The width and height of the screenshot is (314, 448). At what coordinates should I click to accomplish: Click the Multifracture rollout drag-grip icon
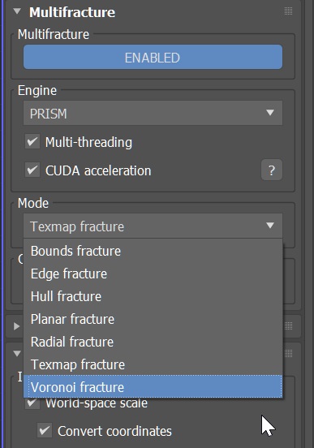pos(288,11)
